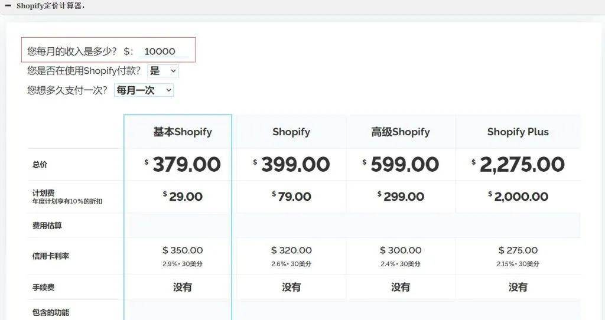Click the 包含的功能 section row
Screen dimensions: 605x320
pyautogui.click(x=51, y=312)
